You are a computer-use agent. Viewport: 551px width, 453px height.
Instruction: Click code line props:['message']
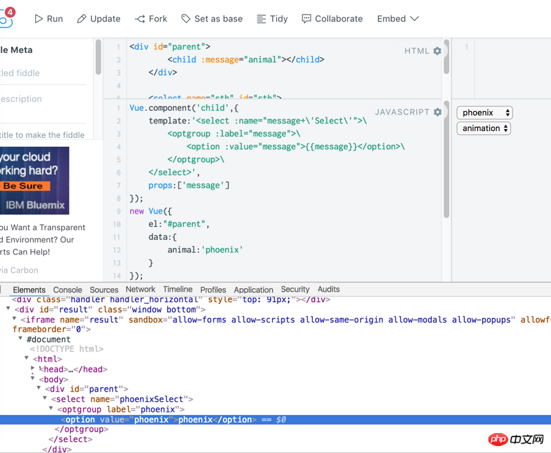[189, 185]
